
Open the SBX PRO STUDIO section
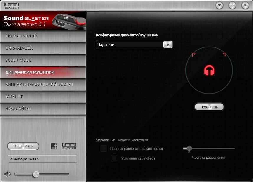[x=43, y=36]
